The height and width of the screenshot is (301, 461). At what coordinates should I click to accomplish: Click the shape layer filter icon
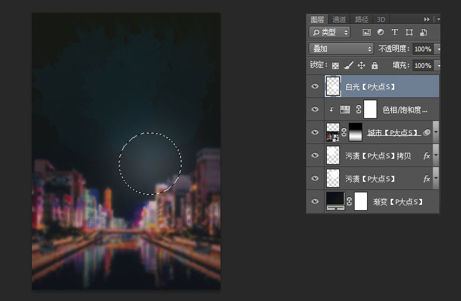click(x=409, y=32)
